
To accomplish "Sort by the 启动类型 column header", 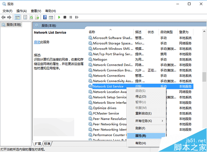I will click(x=166, y=32).
